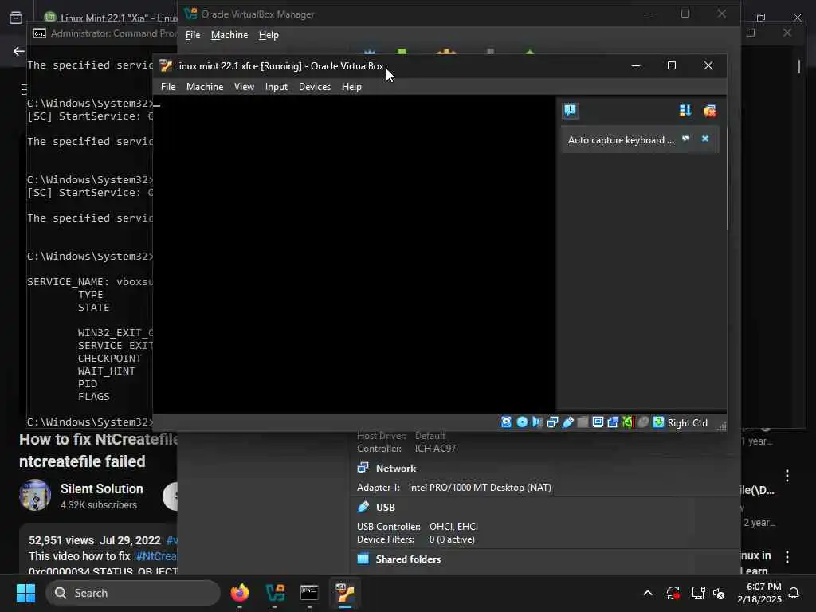Click USB Controller OHCI, EHCI text
The image size is (816, 612).
(x=418, y=527)
